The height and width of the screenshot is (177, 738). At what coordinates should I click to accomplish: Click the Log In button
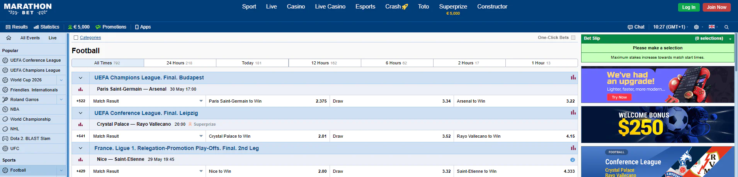(x=689, y=7)
